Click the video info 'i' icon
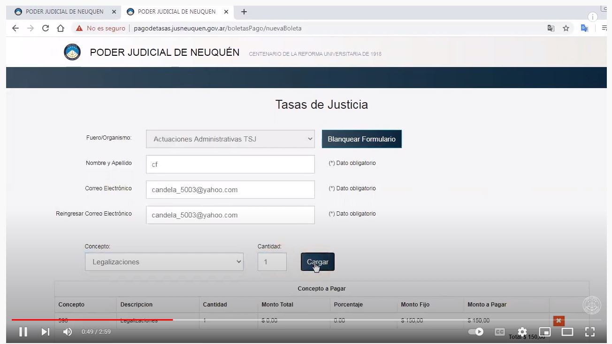 [x=593, y=17]
